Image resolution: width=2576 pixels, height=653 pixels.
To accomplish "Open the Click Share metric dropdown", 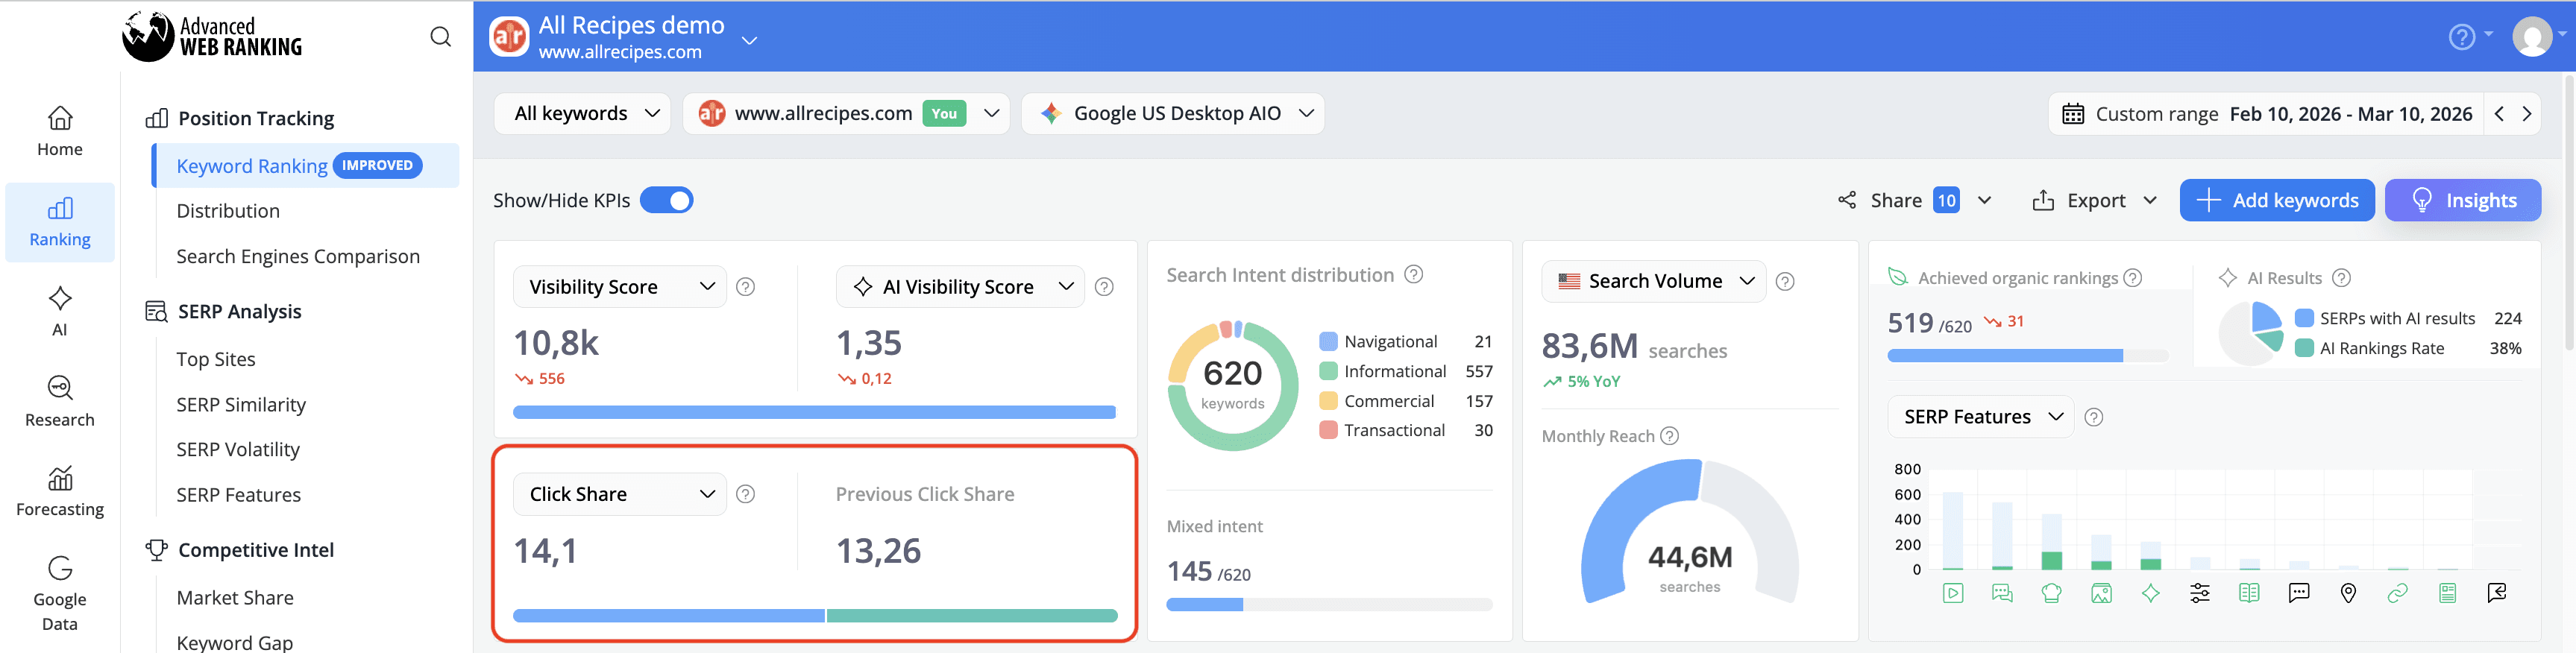I will click(x=620, y=494).
